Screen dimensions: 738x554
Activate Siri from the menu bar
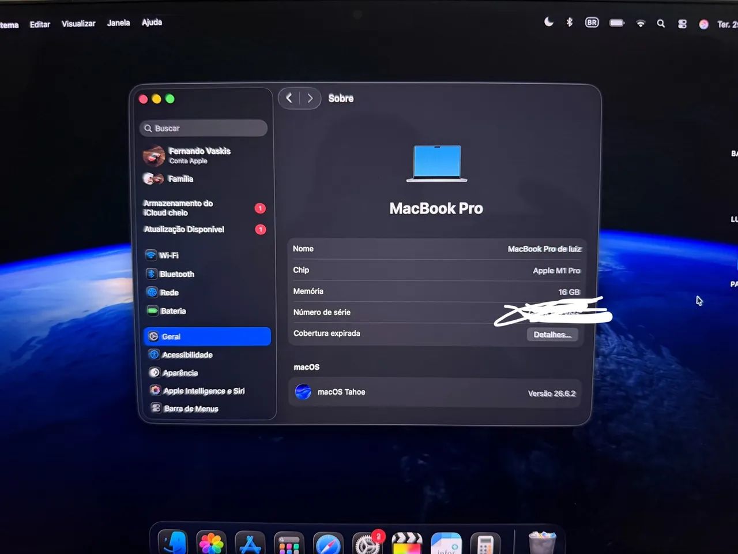703,24
